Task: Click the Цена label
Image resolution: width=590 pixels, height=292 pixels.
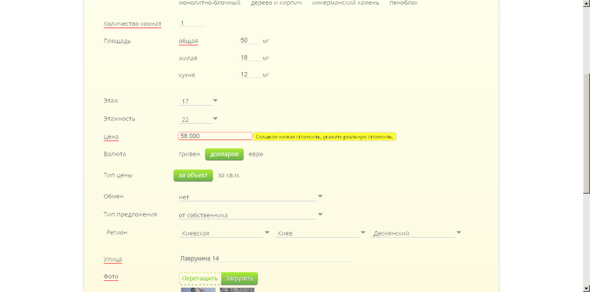Action: [x=111, y=137]
